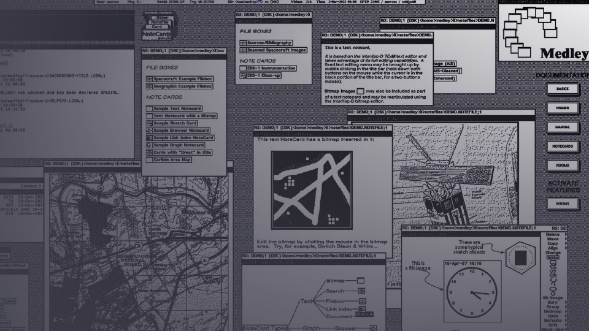This screenshot has height=331, width=589.
Task: Click the ERS-1 Close-up sketch card icon
Action: [243, 77]
